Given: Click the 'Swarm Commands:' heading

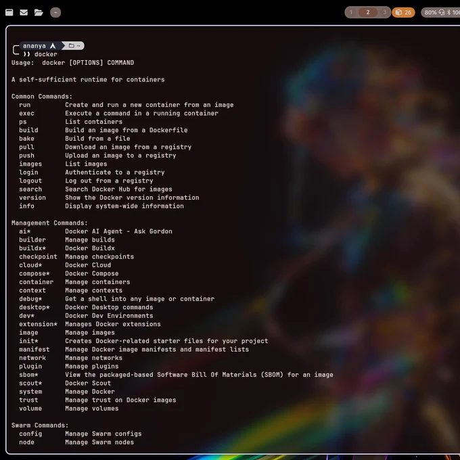Looking at the screenshot, I should 40,425.
